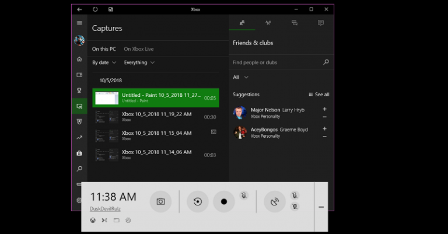
Task: Open Trending arrow icon in sidebar
Action: coord(79,138)
